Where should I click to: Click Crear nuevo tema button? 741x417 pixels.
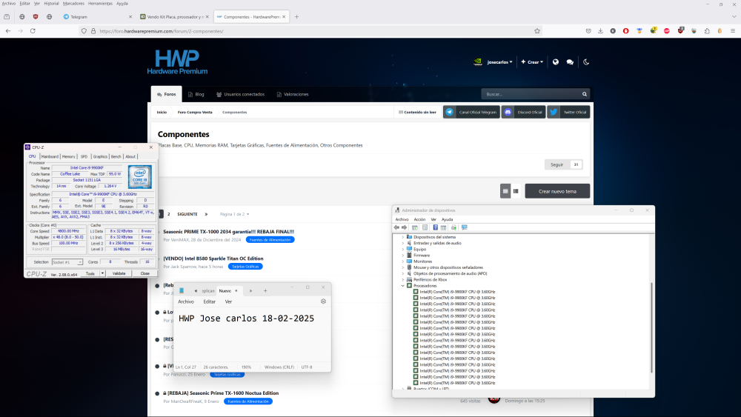coord(557,191)
